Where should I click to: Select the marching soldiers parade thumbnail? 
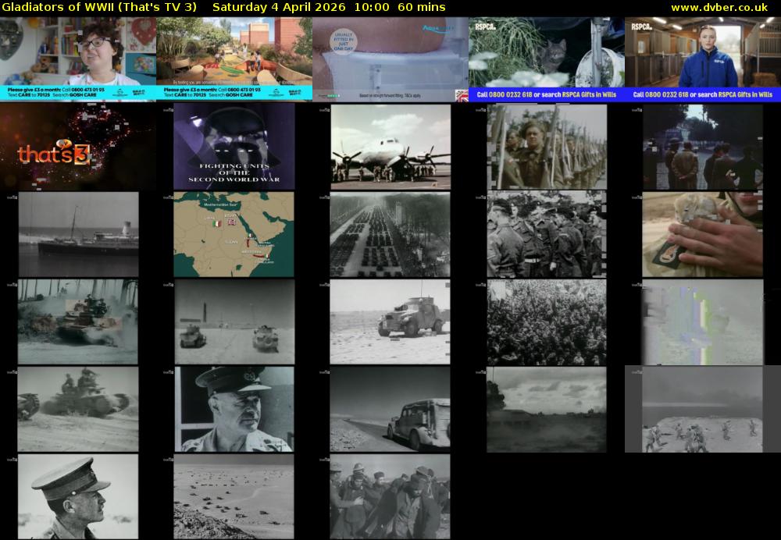click(388, 233)
